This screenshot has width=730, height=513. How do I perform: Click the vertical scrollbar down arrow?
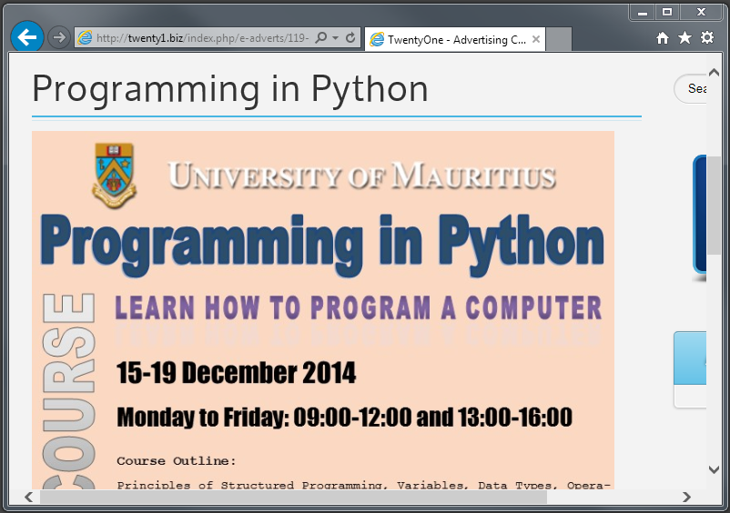[x=714, y=469]
